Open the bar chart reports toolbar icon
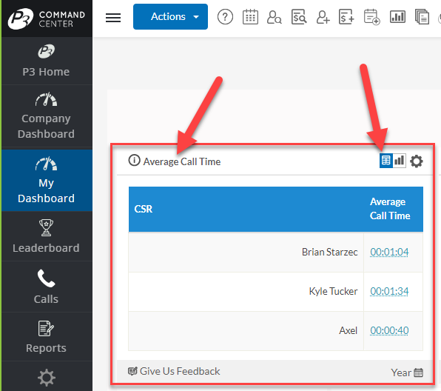This screenshot has height=391, width=441. tap(397, 17)
